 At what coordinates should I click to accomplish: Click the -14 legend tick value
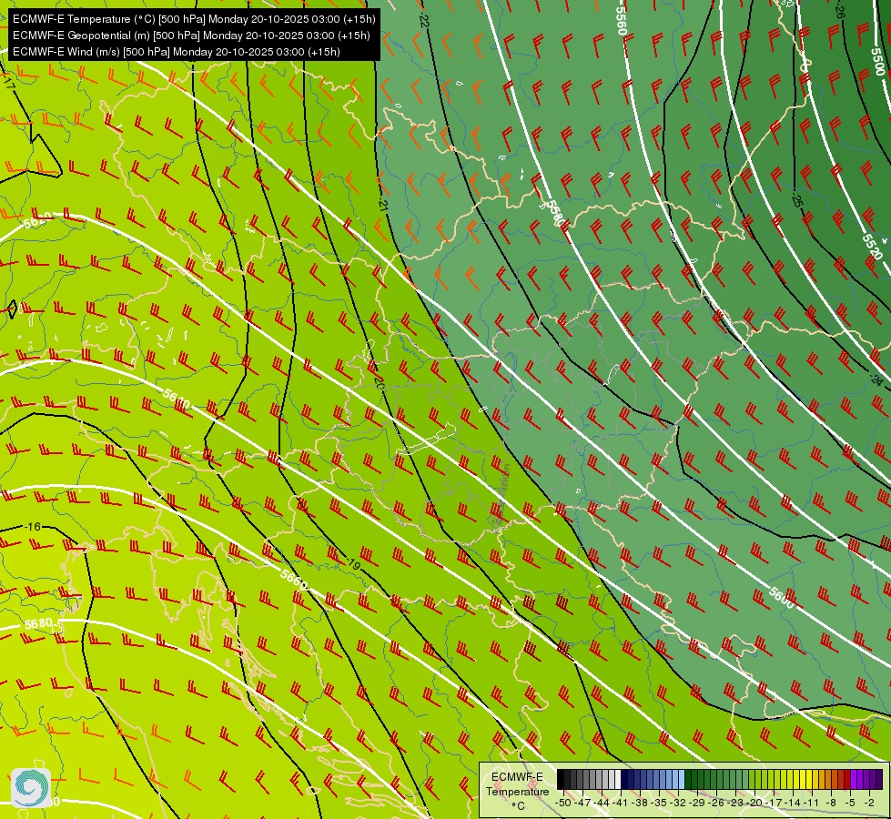793,803
